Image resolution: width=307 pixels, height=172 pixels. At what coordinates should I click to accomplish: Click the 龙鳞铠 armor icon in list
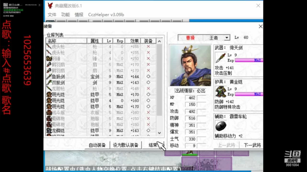[49, 130]
